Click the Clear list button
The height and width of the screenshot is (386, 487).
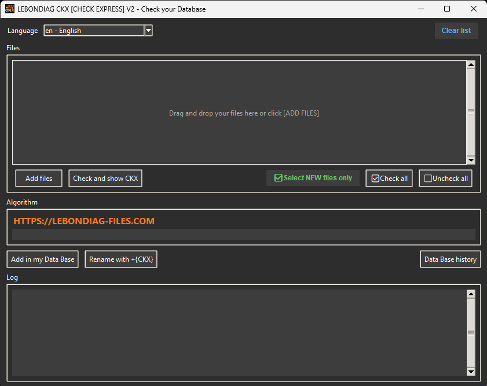coord(456,31)
